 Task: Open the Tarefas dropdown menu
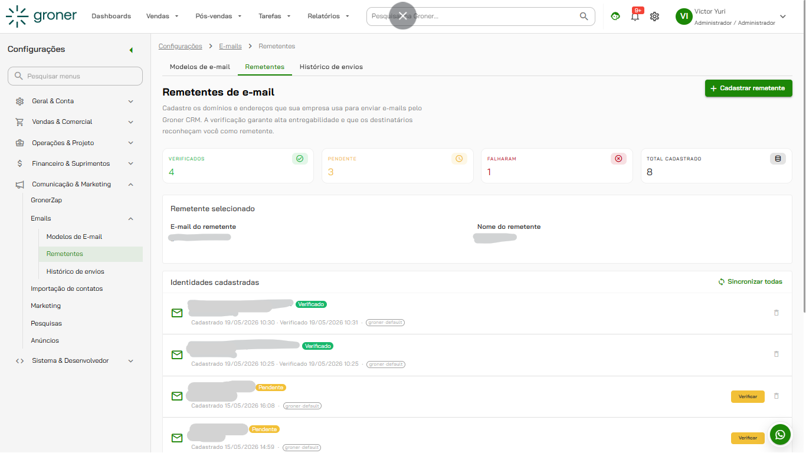click(274, 17)
